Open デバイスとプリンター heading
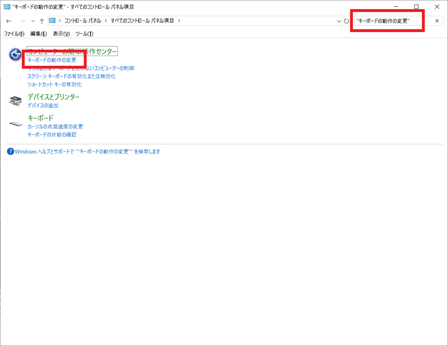The width and height of the screenshot is (448, 346). 53,97
